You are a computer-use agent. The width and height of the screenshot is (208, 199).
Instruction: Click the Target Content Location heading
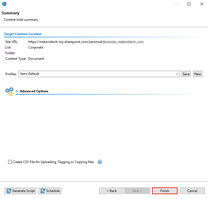[23, 34]
